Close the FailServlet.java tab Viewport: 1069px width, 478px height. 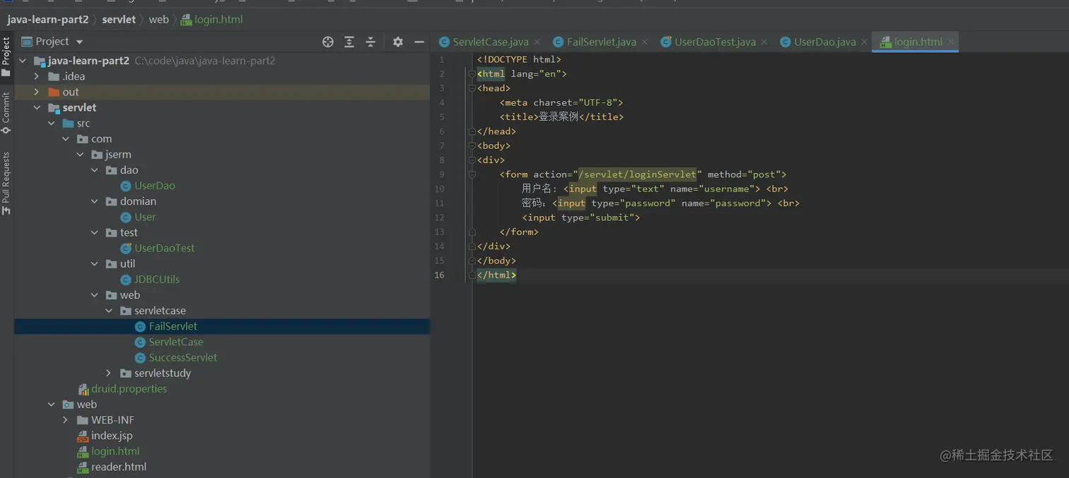coord(644,42)
